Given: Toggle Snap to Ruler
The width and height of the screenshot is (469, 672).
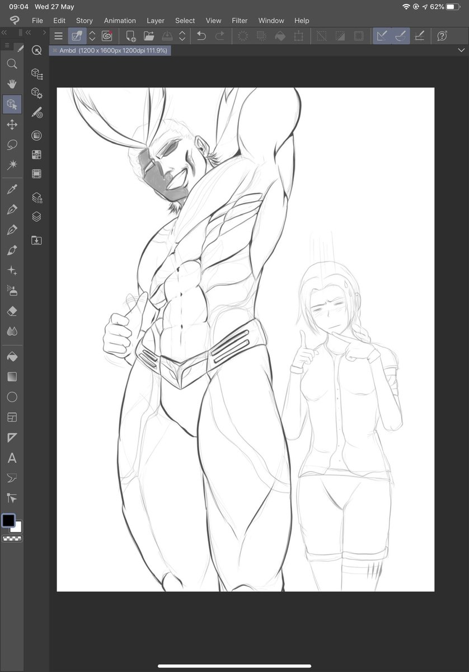Looking at the screenshot, I should [382, 36].
